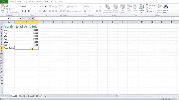Expand the Calibri font name dropdown
179x100 pixels.
tap(34, 7)
